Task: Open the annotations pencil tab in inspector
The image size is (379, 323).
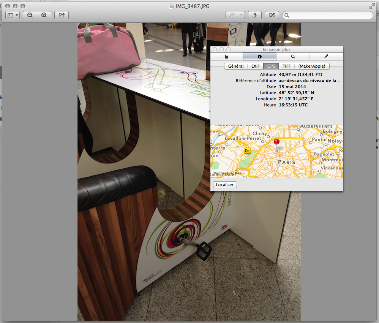Action: point(326,56)
